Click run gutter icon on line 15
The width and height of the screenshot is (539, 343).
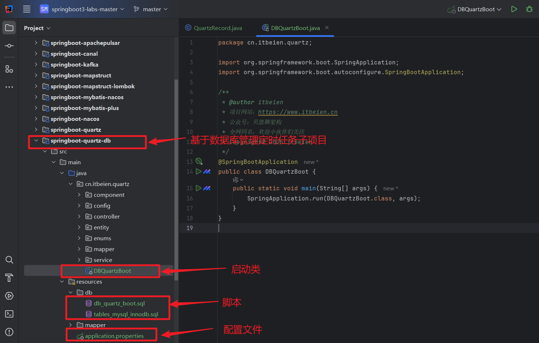pyautogui.click(x=198, y=188)
